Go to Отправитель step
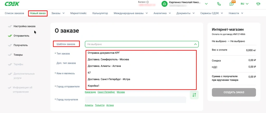 (21, 36)
